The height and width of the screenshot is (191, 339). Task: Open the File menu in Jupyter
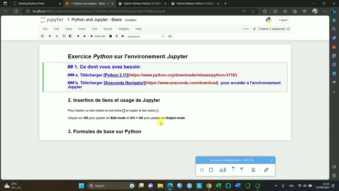tap(45, 29)
